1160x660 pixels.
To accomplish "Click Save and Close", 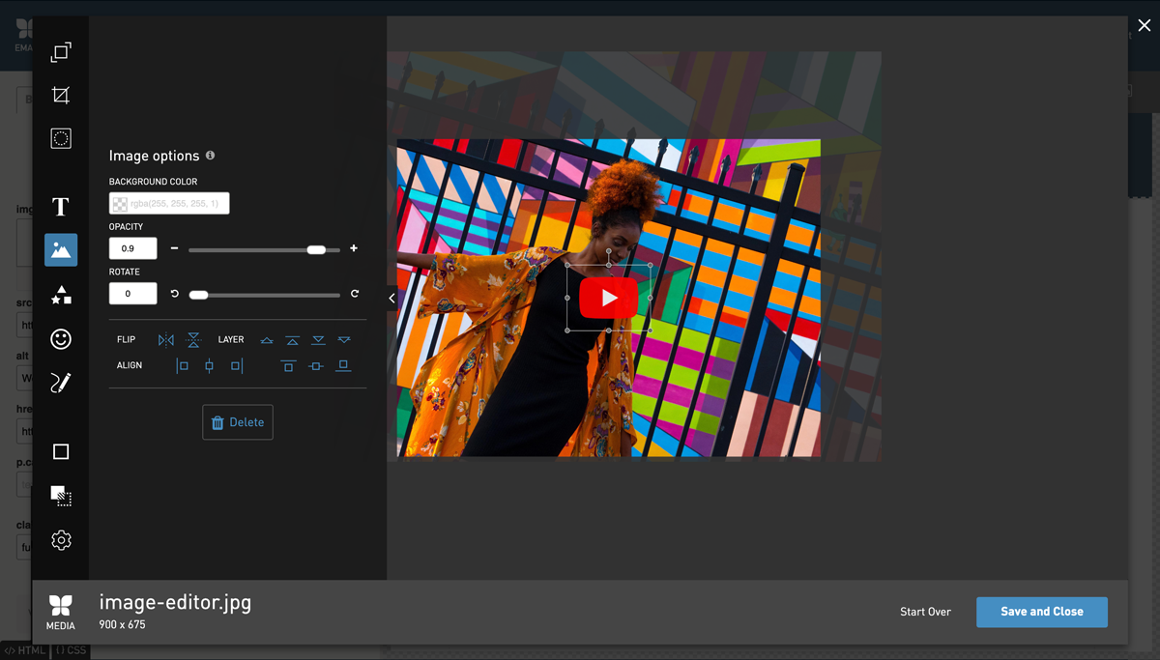I will tap(1041, 612).
